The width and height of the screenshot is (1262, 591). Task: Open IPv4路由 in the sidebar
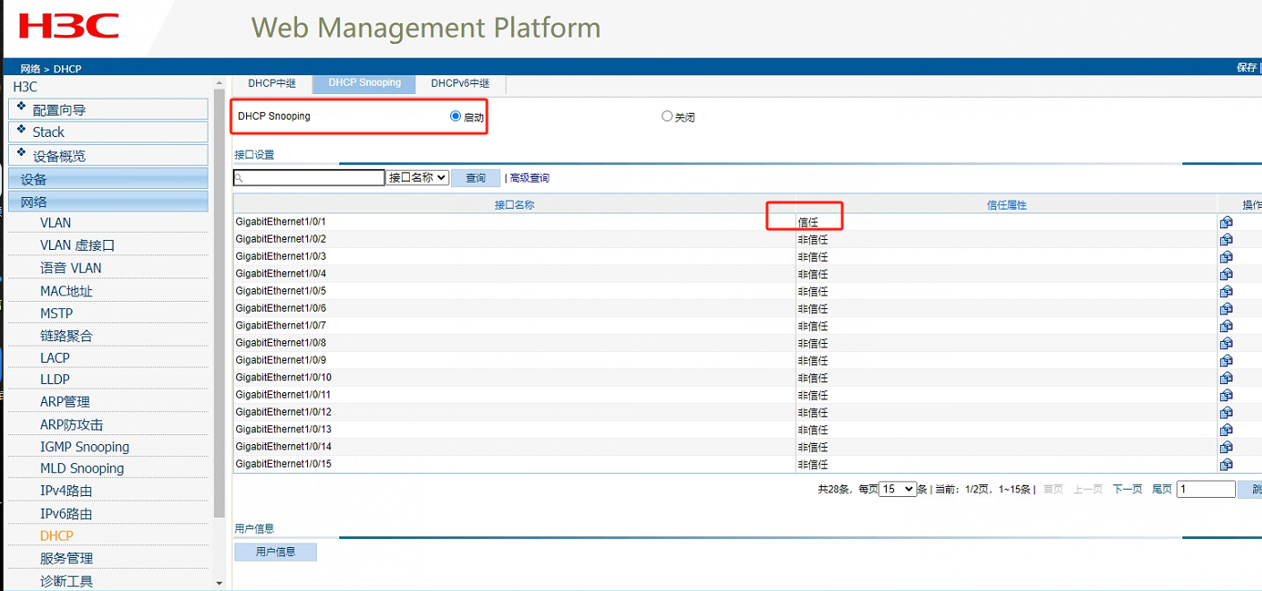[x=66, y=490]
